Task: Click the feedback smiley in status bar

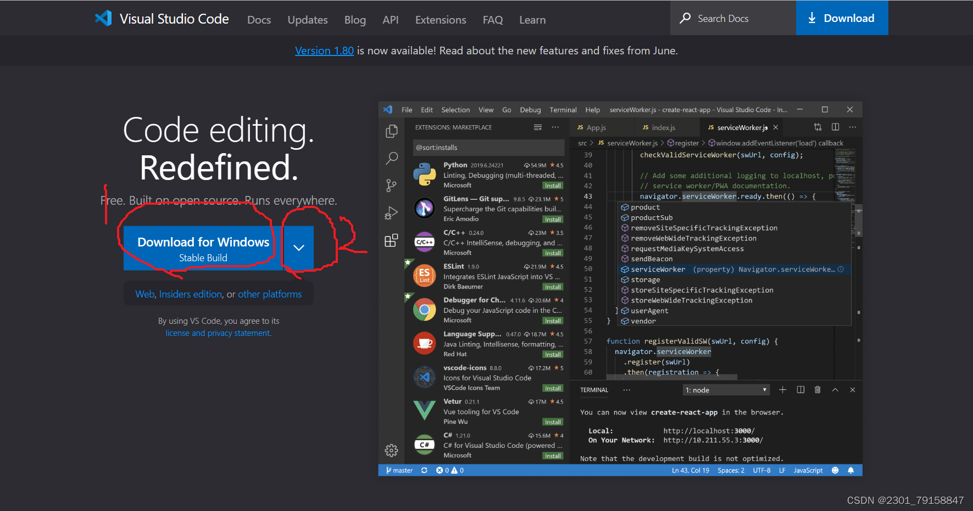Action: pos(835,470)
